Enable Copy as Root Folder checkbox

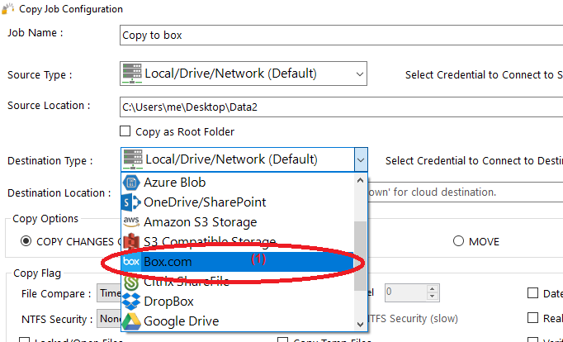tap(125, 131)
